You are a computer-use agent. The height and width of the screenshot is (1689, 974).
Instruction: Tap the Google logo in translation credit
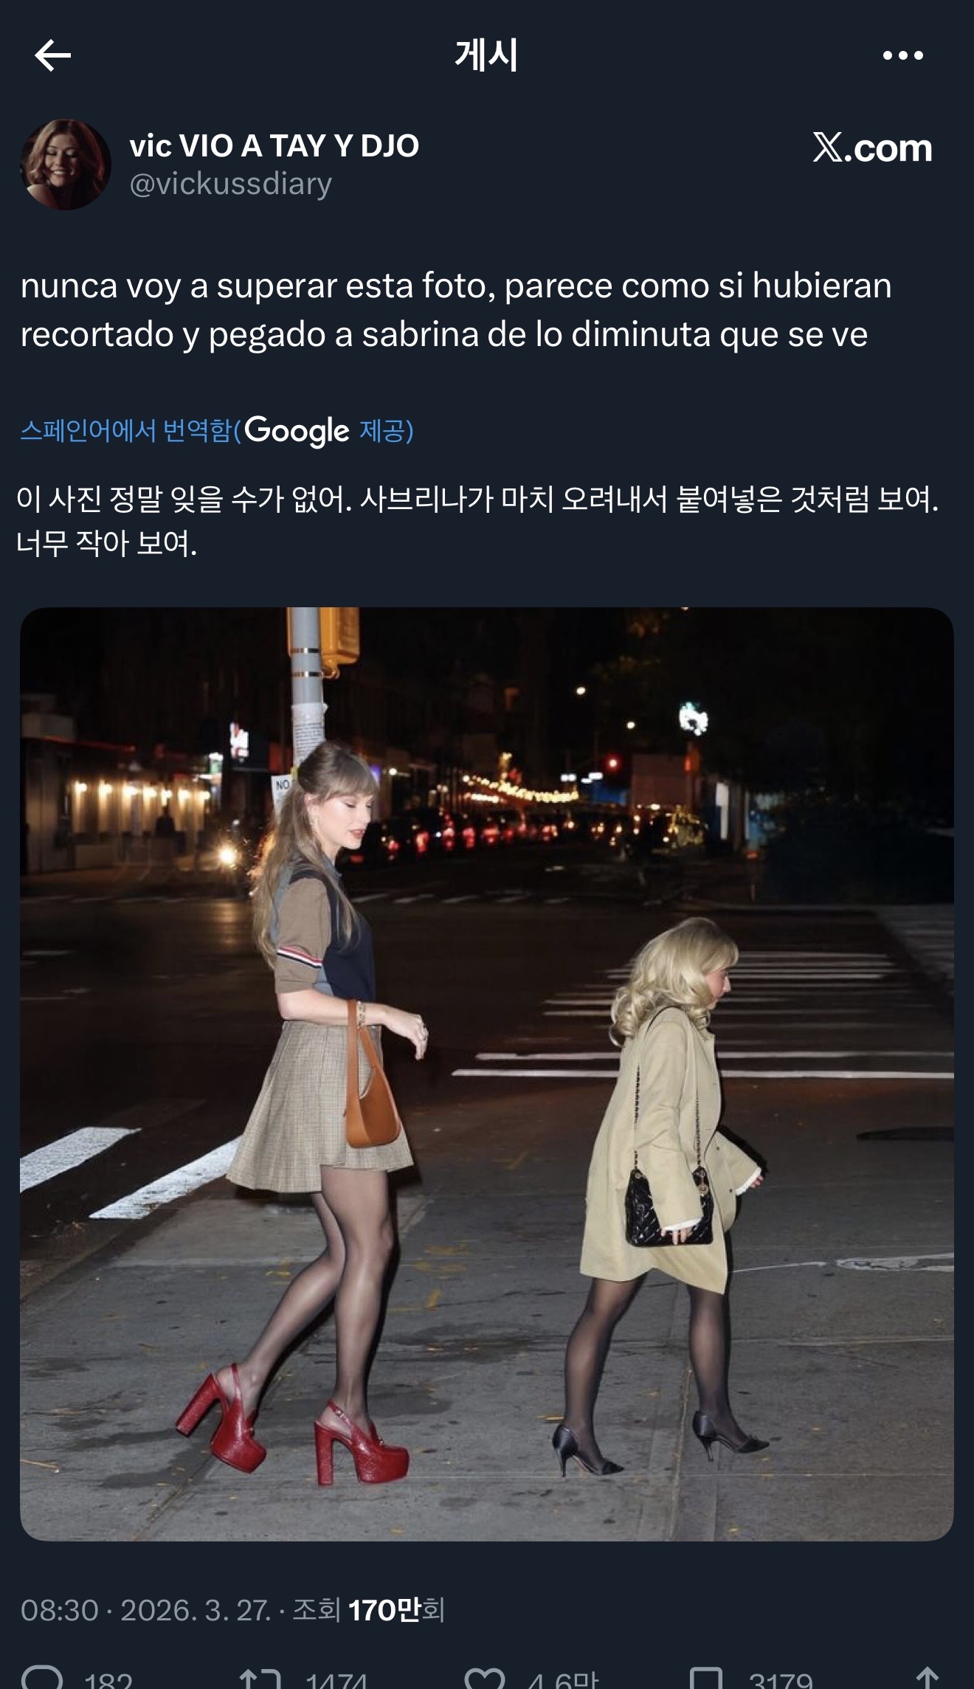click(297, 430)
